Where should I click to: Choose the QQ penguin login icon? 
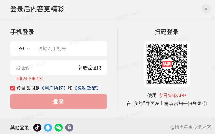point(48,127)
